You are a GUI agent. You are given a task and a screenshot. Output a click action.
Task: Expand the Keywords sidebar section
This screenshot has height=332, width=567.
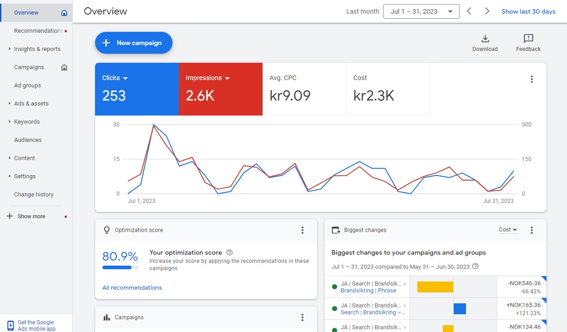tap(27, 122)
